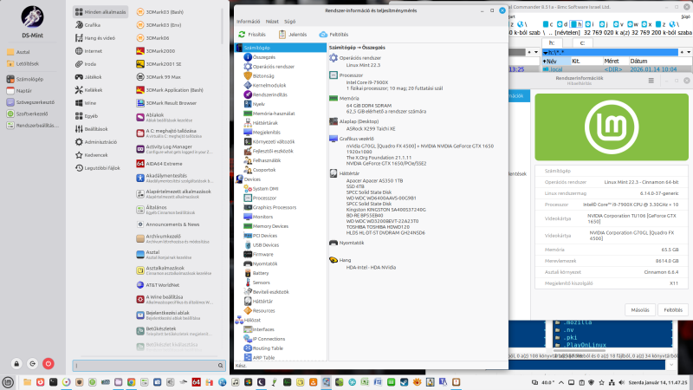Open the Információ menu
The height and width of the screenshot is (390, 693).
click(x=248, y=21)
